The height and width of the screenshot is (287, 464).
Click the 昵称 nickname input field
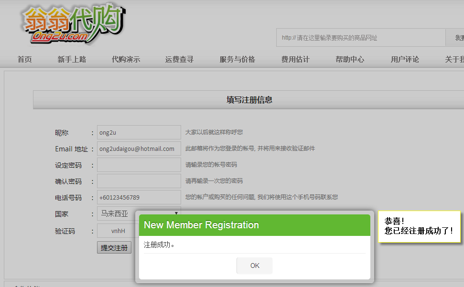coord(139,132)
